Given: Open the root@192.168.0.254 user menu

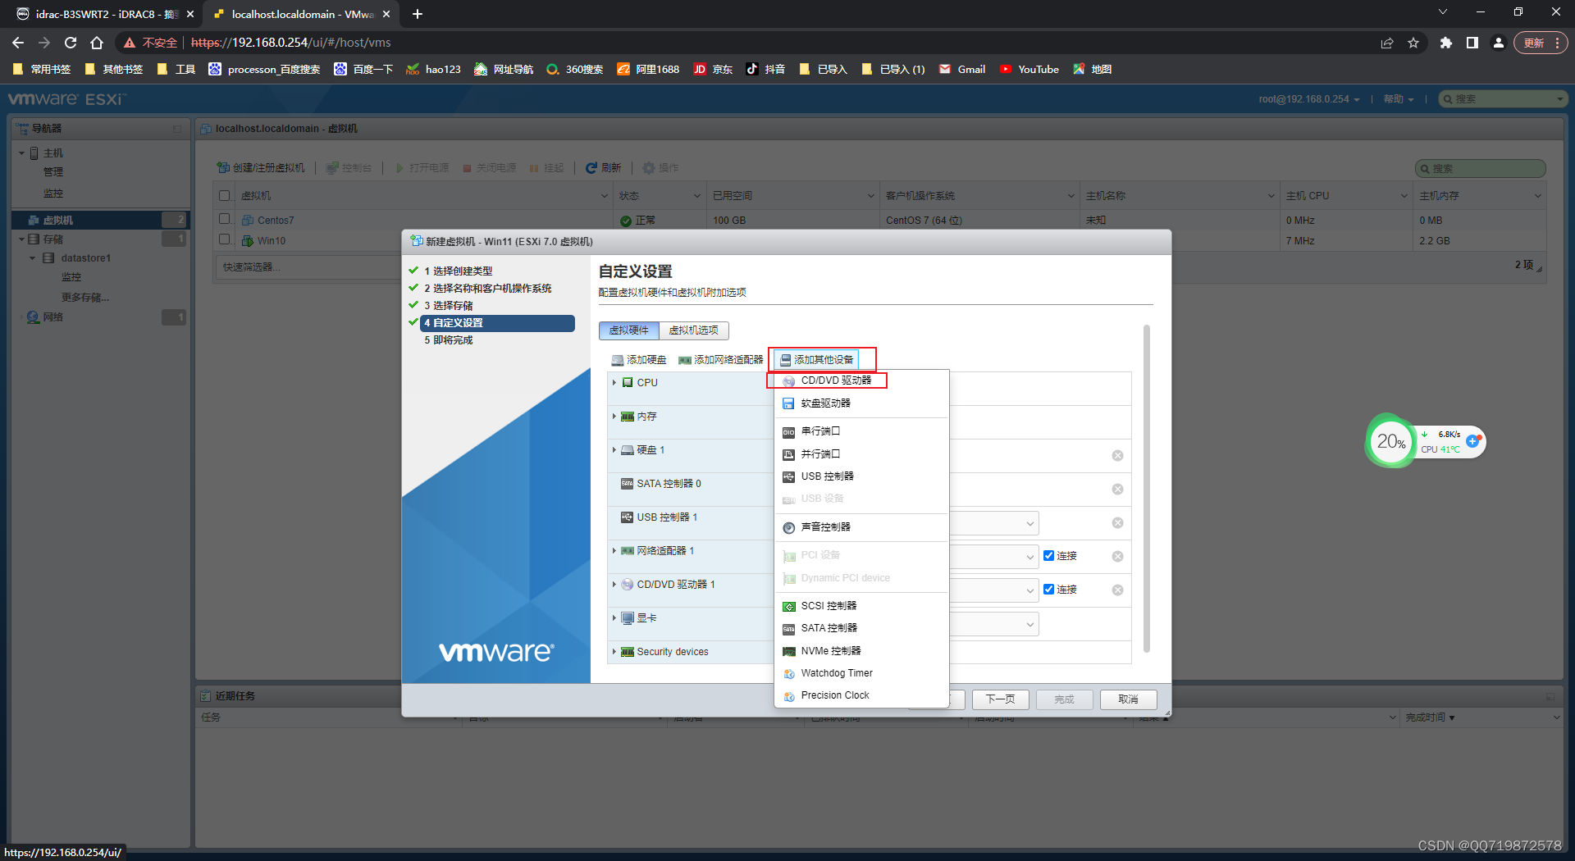Looking at the screenshot, I should click(x=1309, y=99).
